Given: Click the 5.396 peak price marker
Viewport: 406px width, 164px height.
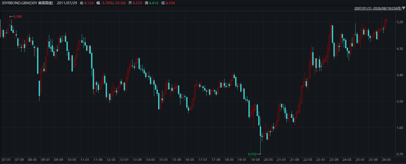Looking at the screenshot, I should (17, 16).
